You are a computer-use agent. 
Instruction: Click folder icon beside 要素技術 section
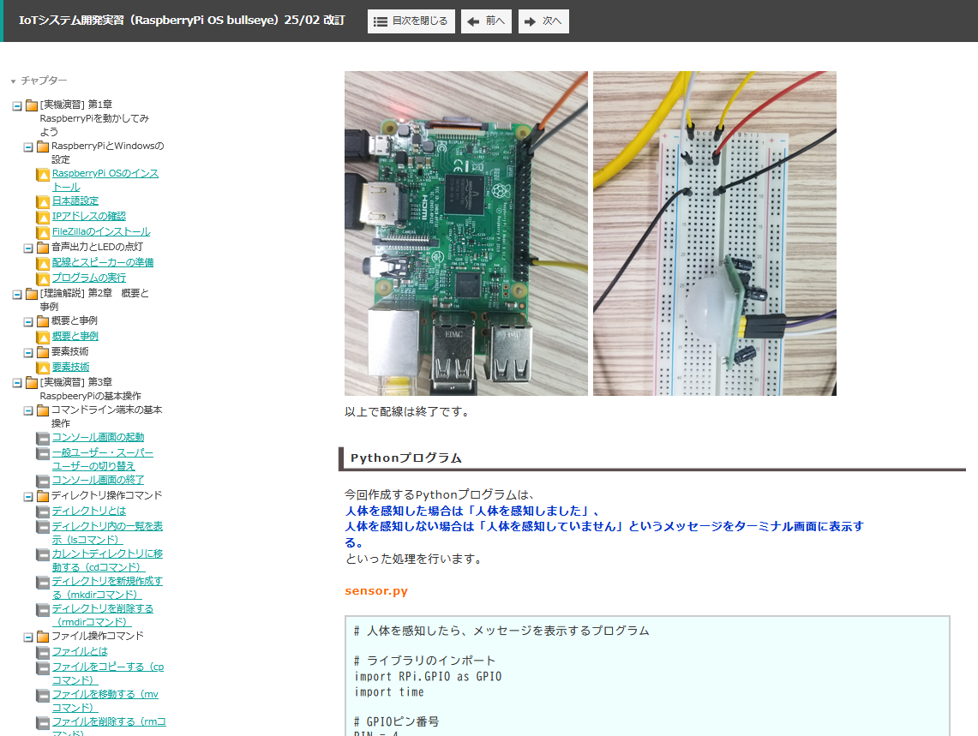click(x=43, y=352)
